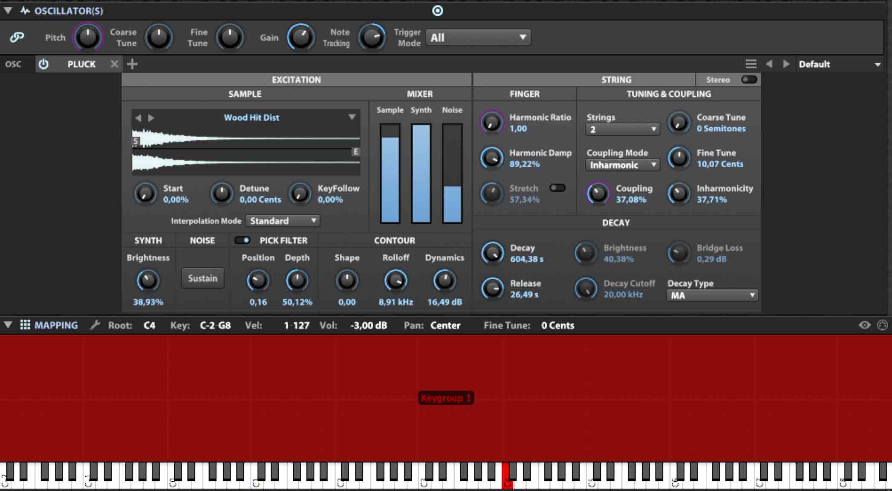This screenshot has width=892, height=491.
Task: Toggle the Pick Filter switch
Action: coord(242,240)
